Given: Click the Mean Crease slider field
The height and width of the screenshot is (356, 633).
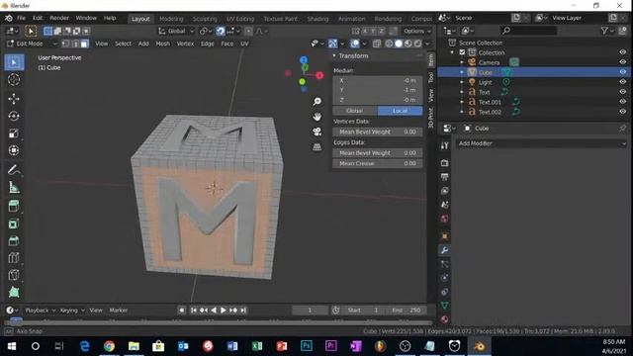Looking at the screenshot, I should pyautogui.click(x=378, y=163).
